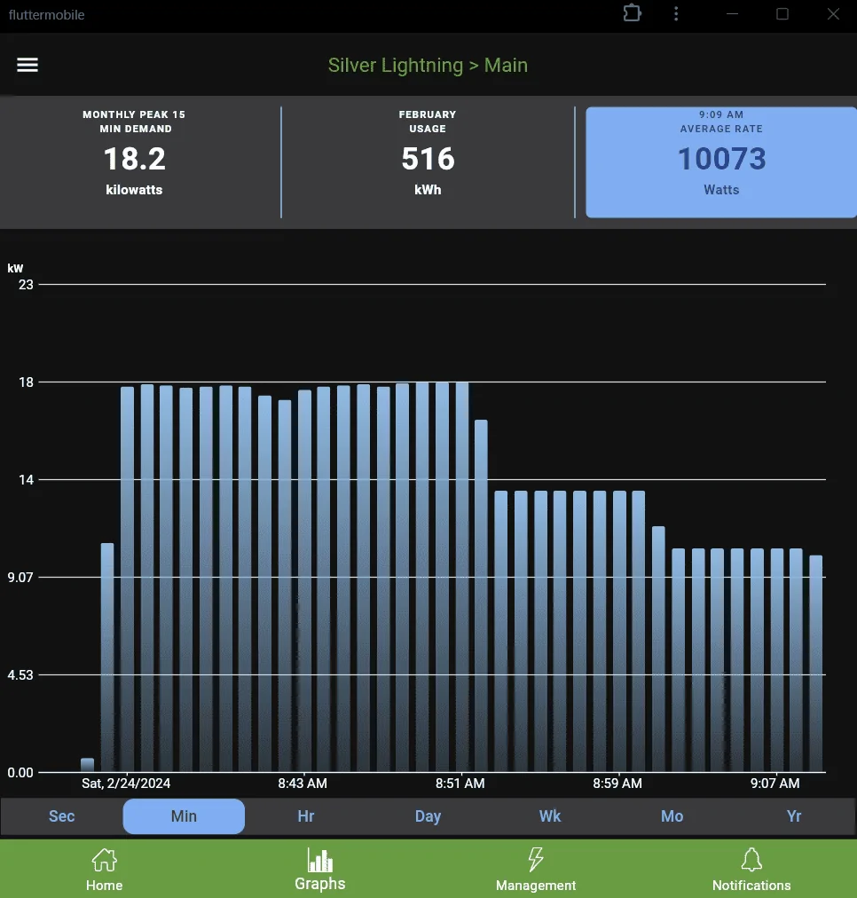Select the Average Rate 10073 Watts card
Viewport: 857px width, 898px height.
click(x=720, y=162)
